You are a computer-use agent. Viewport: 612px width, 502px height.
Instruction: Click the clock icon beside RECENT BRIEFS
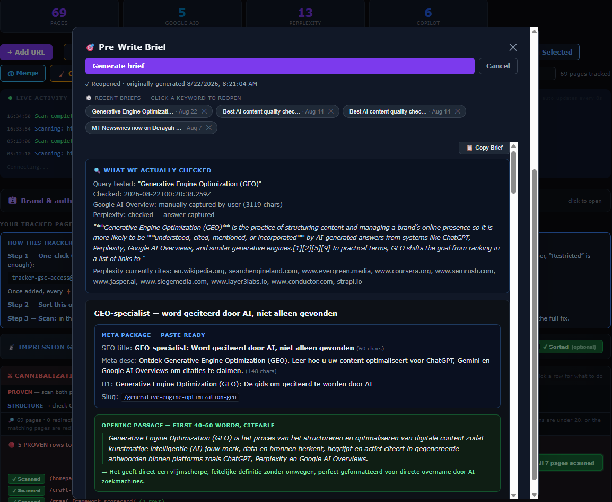pyautogui.click(x=89, y=98)
